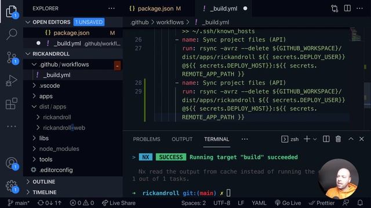Image resolution: width=371 pixels, height=208 pixels.
Task: Change file encoding UTF-8
Action: point(221,203)
